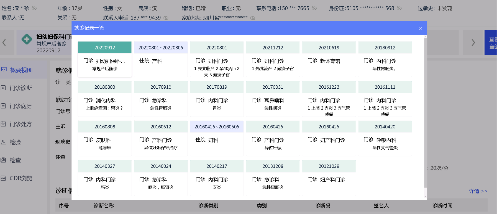Select visit 20170819 内科门诊 胃炎

(x=217, y=99)
